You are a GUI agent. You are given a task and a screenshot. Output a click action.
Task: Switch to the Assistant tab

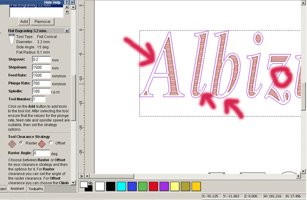[17, 189]
